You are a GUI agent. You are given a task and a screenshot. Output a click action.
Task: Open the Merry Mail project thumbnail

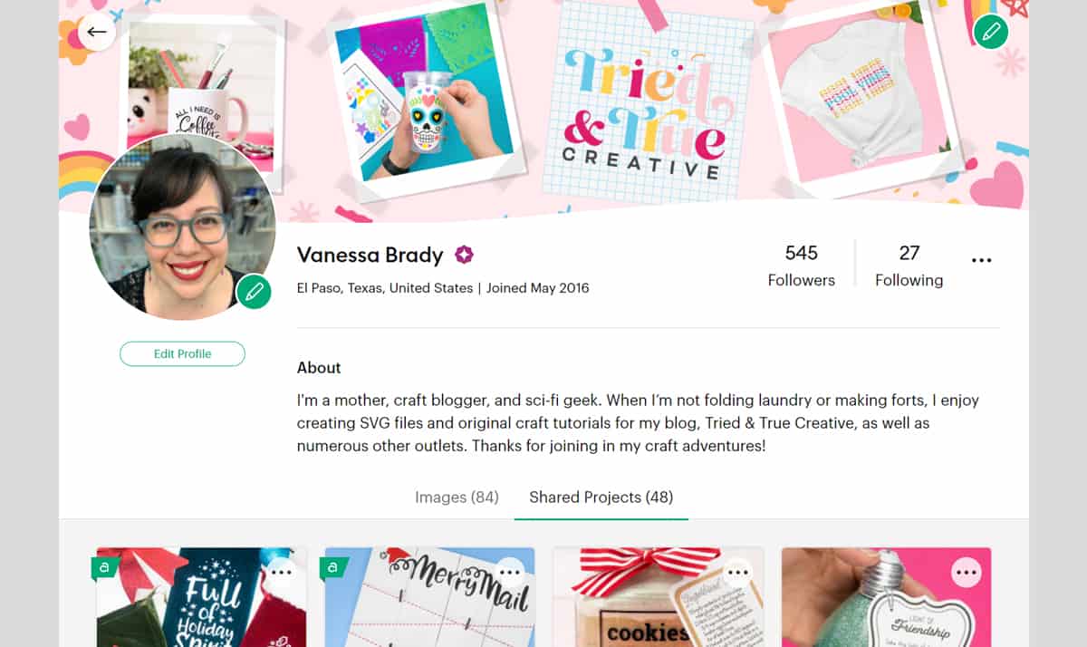(429, 597)
